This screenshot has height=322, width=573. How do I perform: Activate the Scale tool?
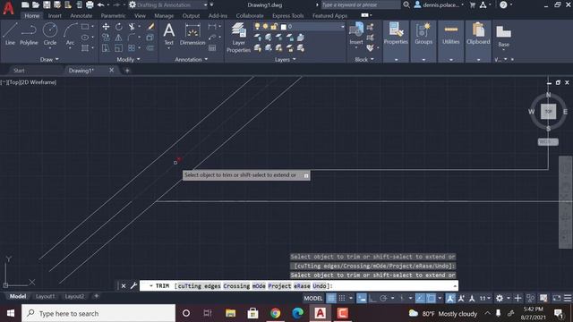pyautogui.click(x=119, y=47)
